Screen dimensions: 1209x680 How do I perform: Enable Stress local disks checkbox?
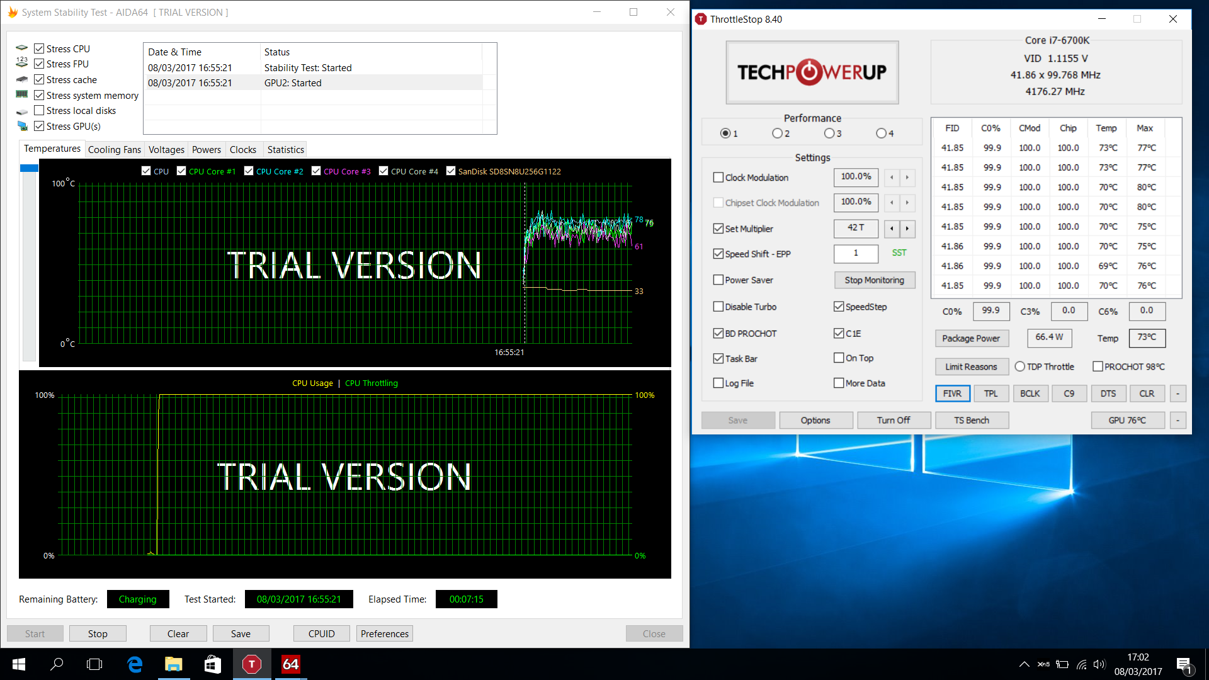(39, 110)
